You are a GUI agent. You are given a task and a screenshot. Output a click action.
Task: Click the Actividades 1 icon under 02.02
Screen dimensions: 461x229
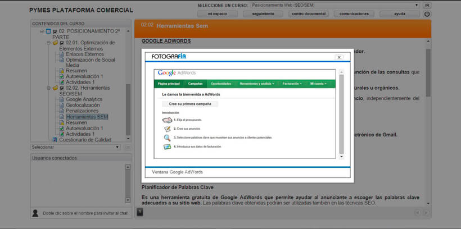click(61, 134)
